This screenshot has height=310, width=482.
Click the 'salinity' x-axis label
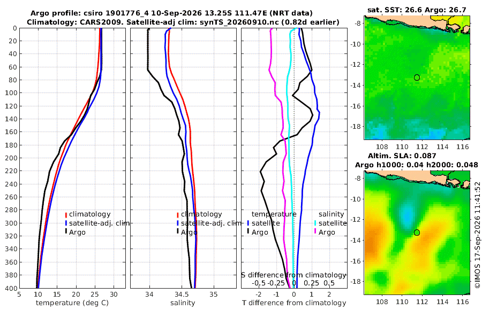pos(183,303)
